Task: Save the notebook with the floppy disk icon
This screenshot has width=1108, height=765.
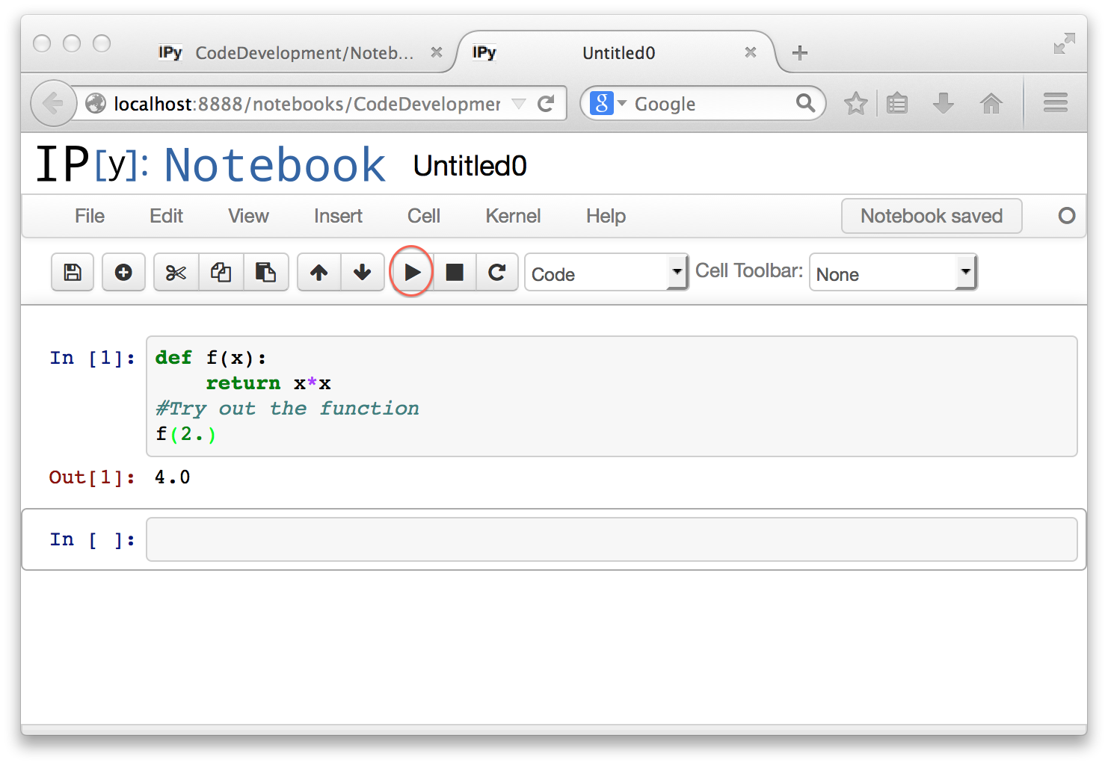Action: [x=73, y=273]
